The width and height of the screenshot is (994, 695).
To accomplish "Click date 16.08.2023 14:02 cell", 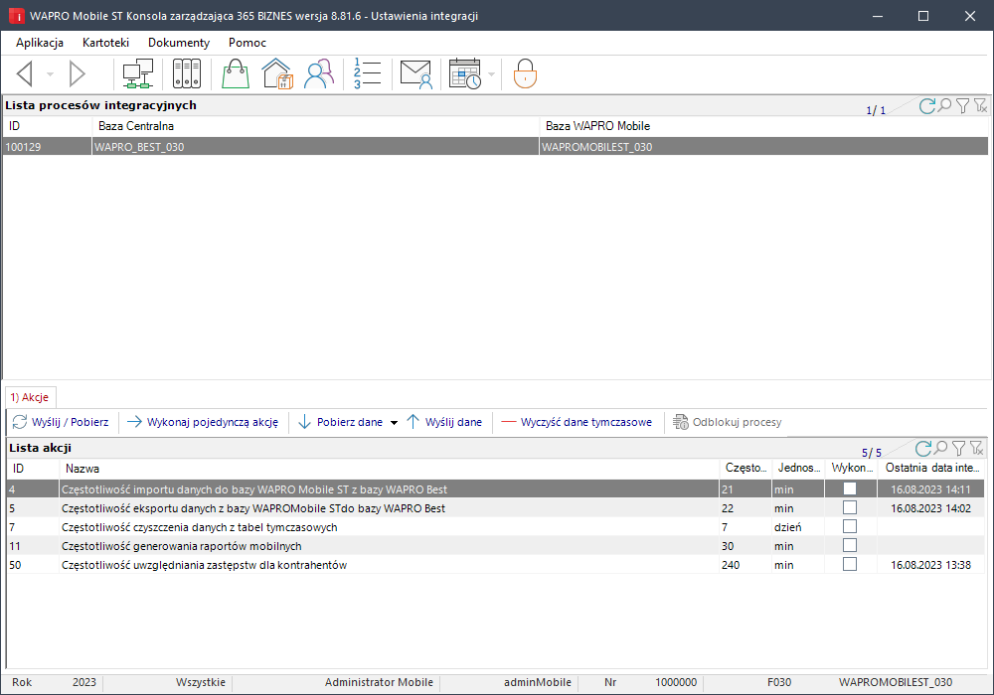I will coord(930,508).
